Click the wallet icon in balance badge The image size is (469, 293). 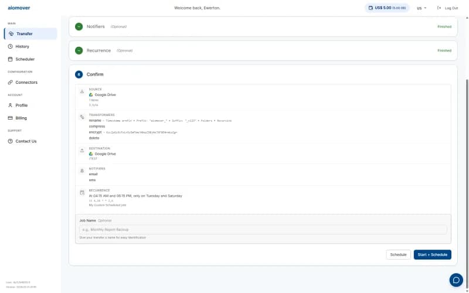tap(371, 8)
